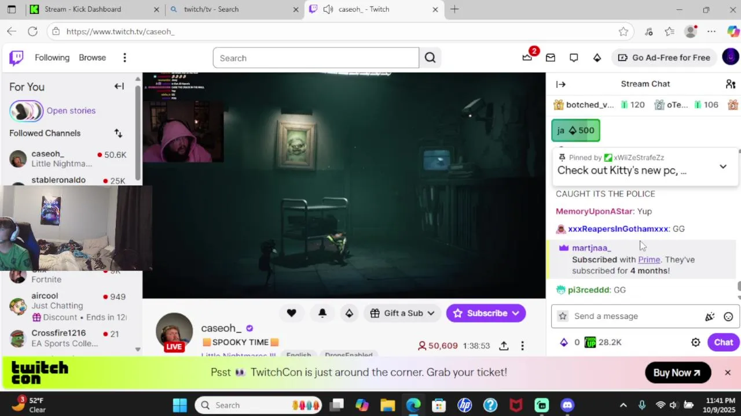741x416 pixels.
Task: Refresh the browser page
Action: click(33, 32)
